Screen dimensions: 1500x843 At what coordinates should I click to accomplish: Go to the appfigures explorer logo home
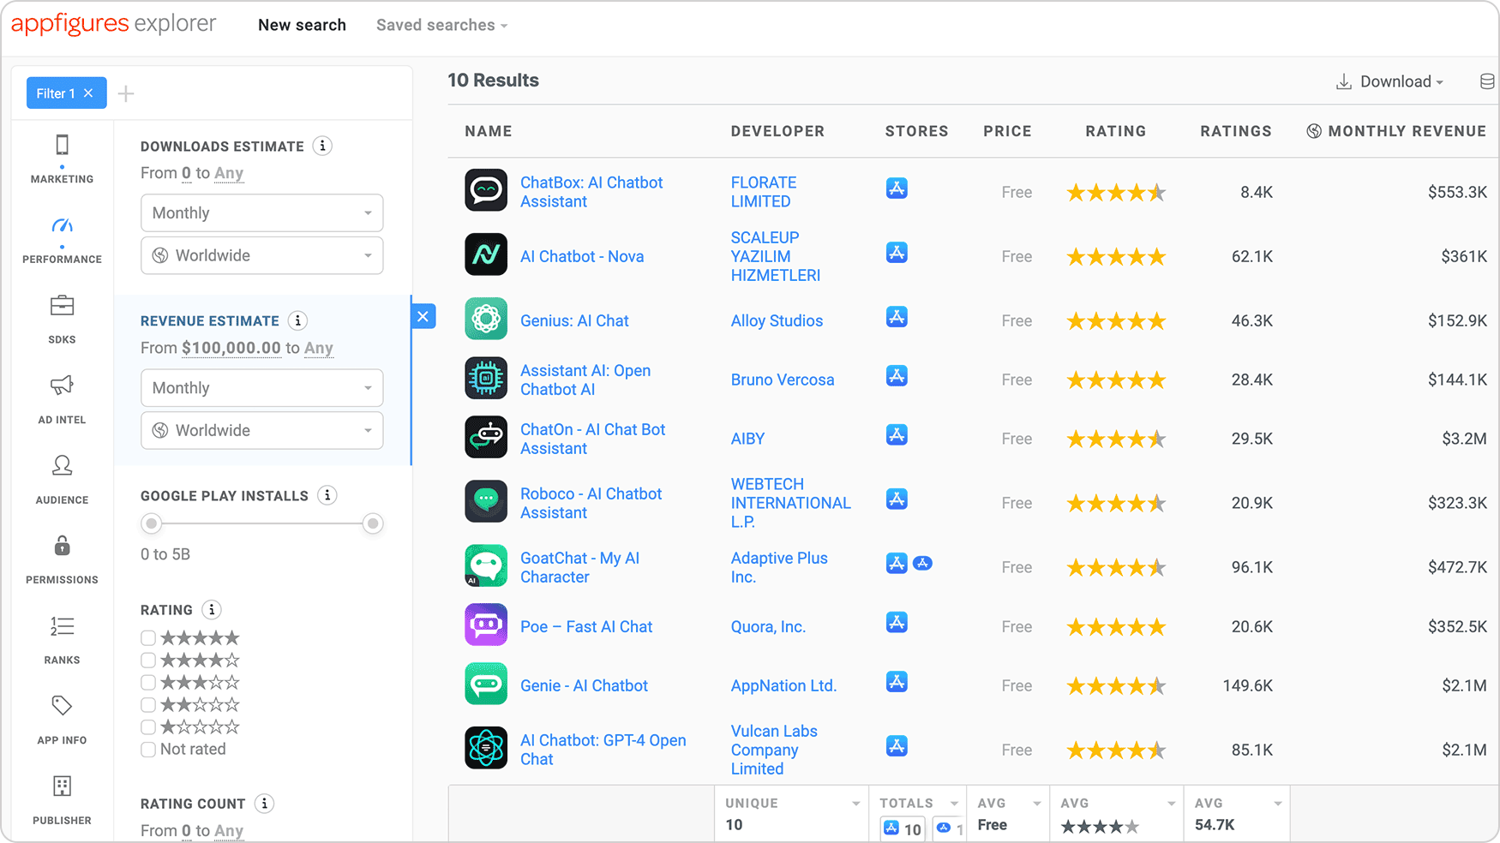(113, 24)
